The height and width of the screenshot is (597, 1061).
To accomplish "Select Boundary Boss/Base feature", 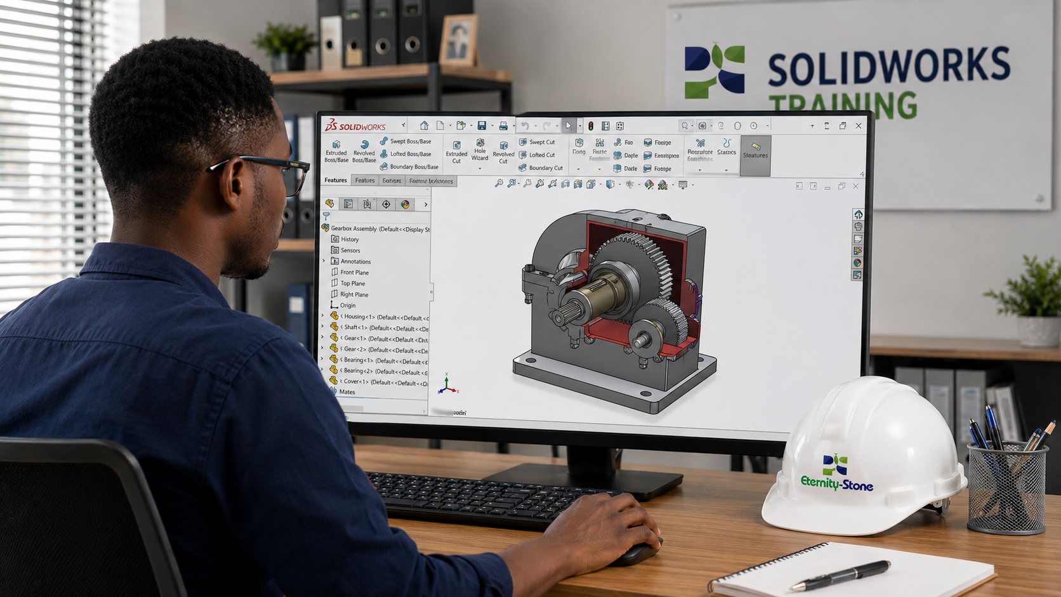I will click(x=410, y=167).
